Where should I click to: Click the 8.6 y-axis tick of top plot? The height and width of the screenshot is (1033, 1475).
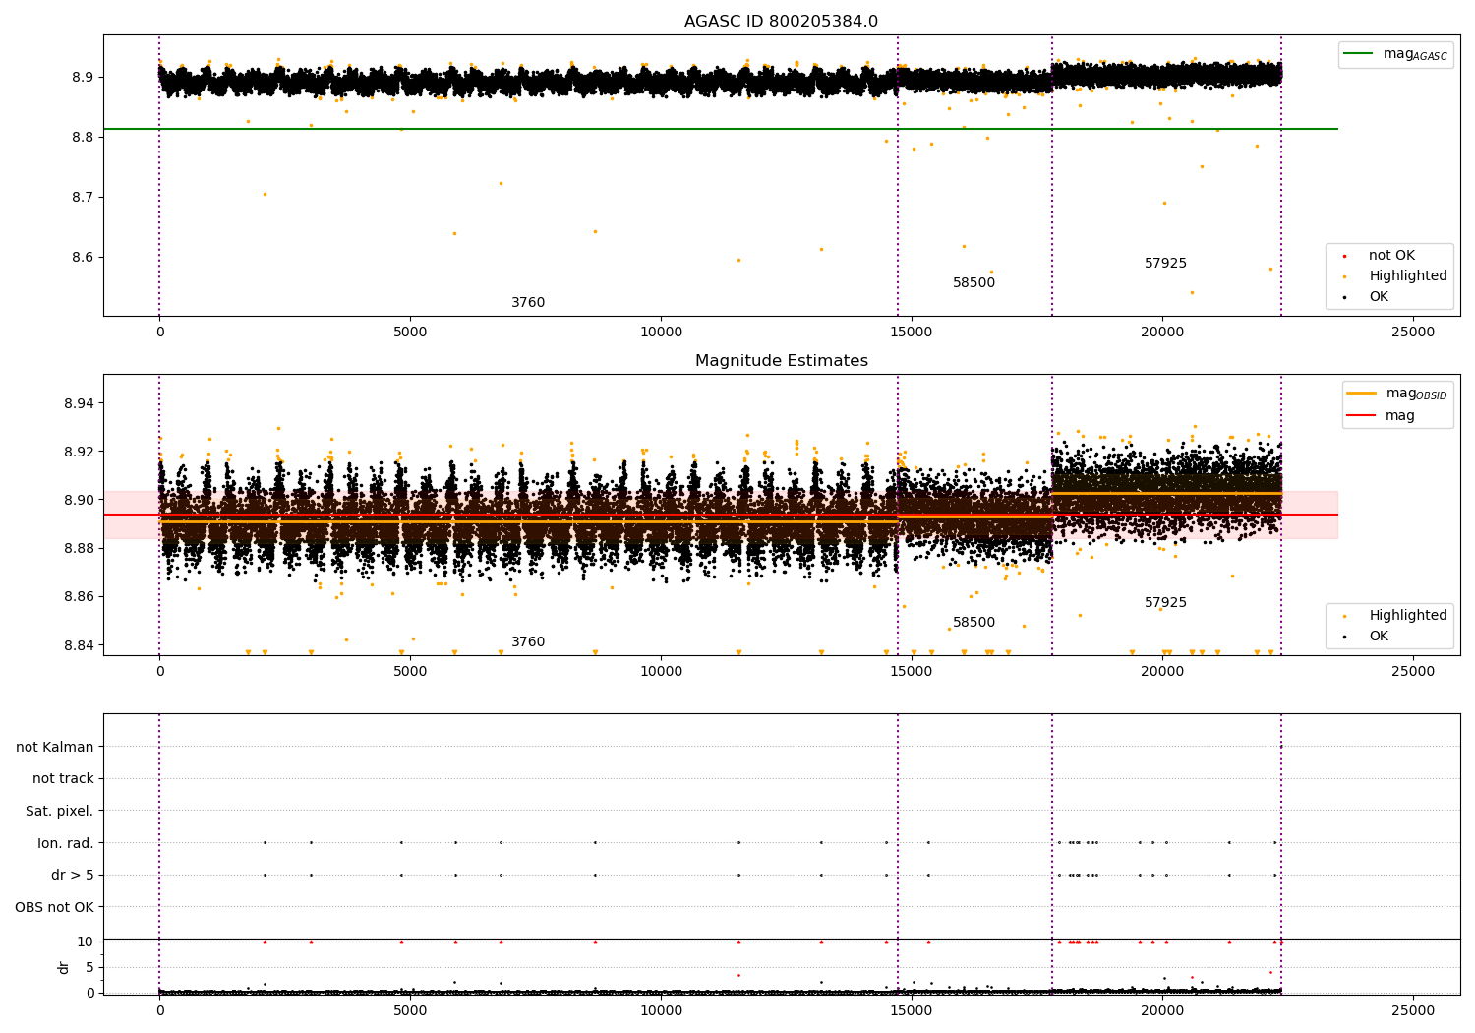[x=84, y=258]
